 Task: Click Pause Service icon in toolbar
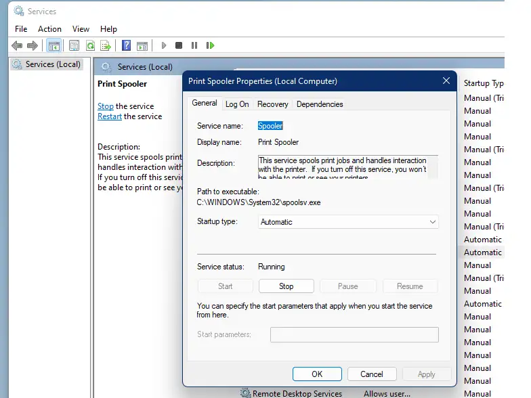tap(194, 45)
